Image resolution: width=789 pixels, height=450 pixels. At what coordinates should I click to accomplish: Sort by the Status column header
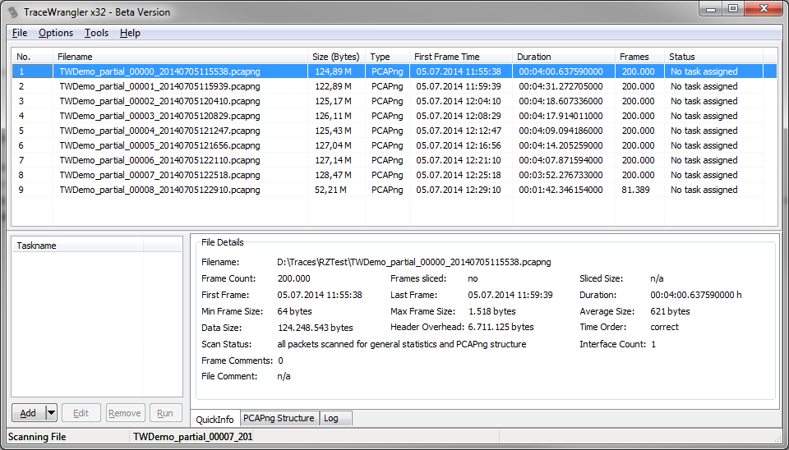point(713,57)
